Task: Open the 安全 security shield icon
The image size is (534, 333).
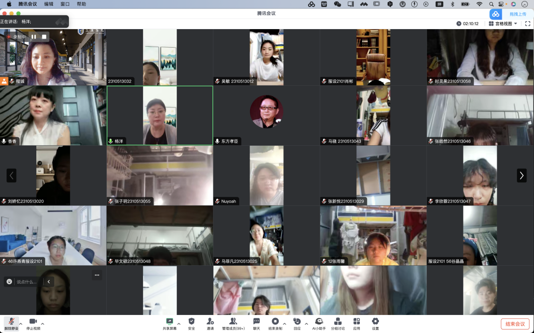Action: [x=191, y=321]
